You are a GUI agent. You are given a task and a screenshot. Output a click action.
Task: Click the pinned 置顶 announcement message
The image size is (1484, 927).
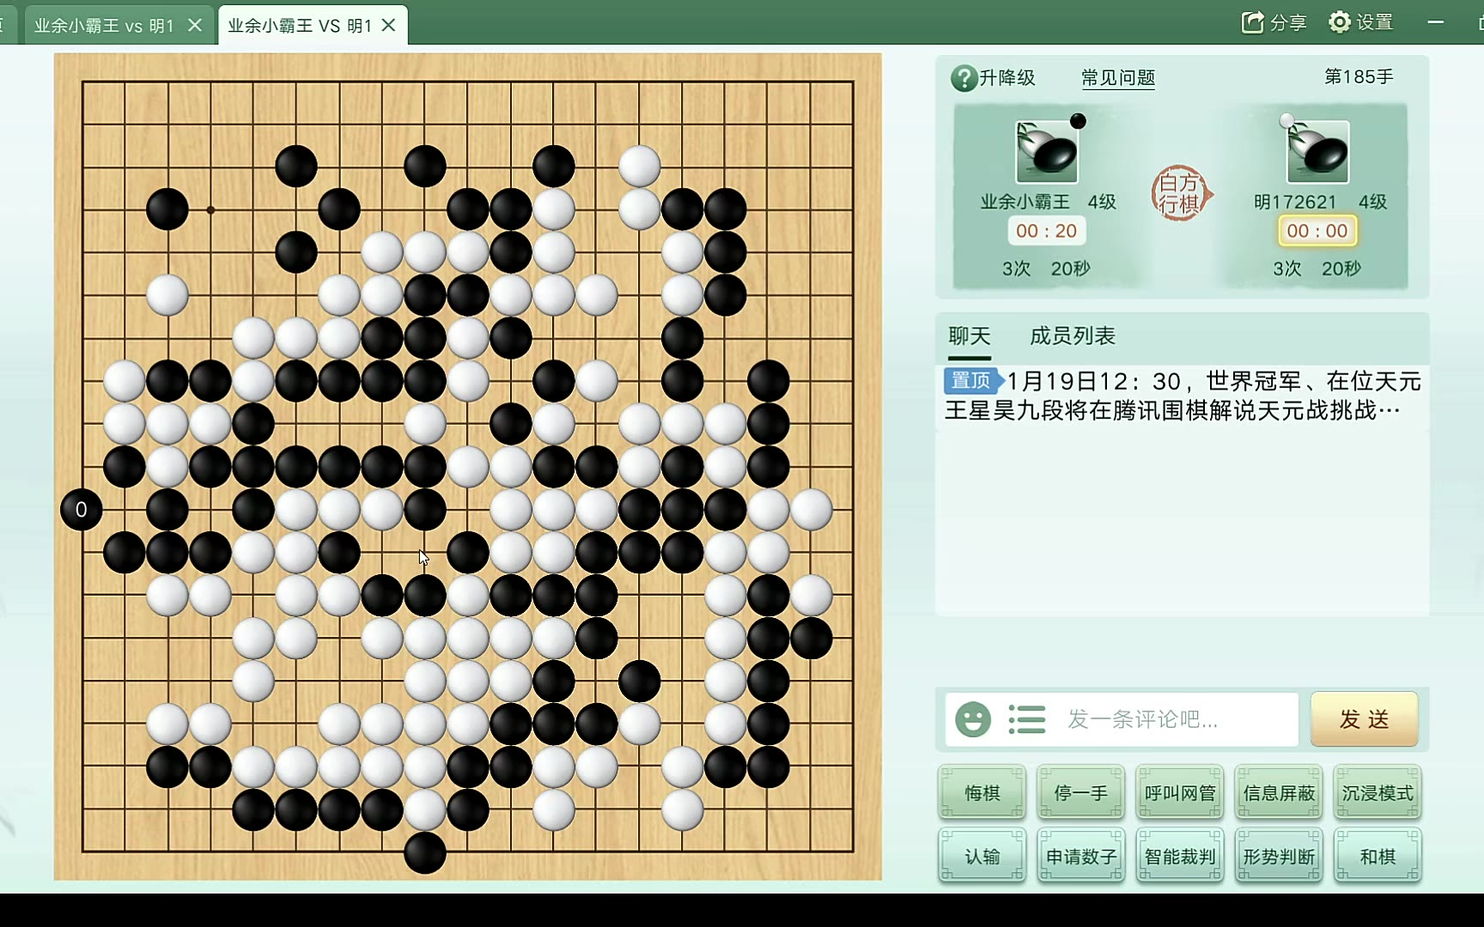[x=1183, y=395]
